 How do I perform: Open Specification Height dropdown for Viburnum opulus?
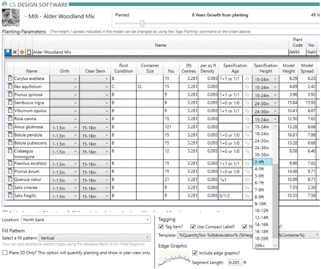(x=265, y=112)
